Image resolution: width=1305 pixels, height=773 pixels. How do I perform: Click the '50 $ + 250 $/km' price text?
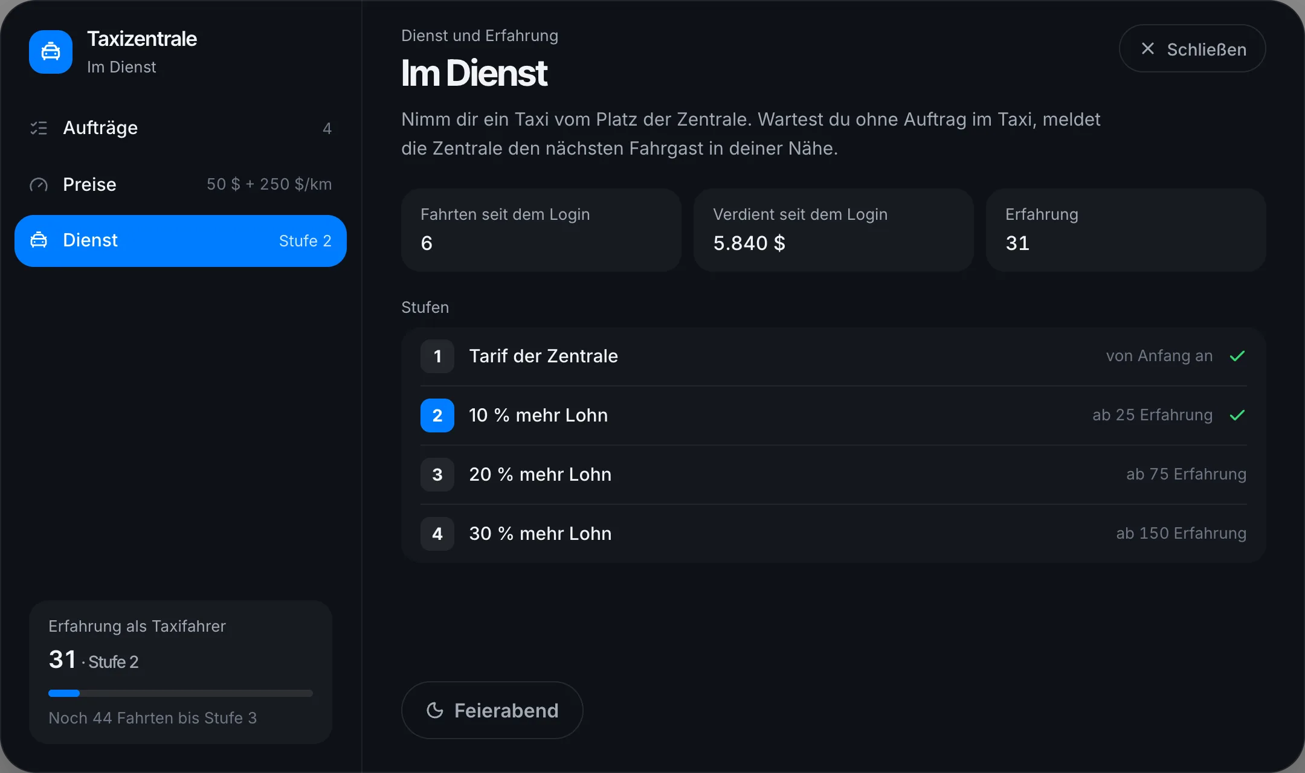[269, 184]
